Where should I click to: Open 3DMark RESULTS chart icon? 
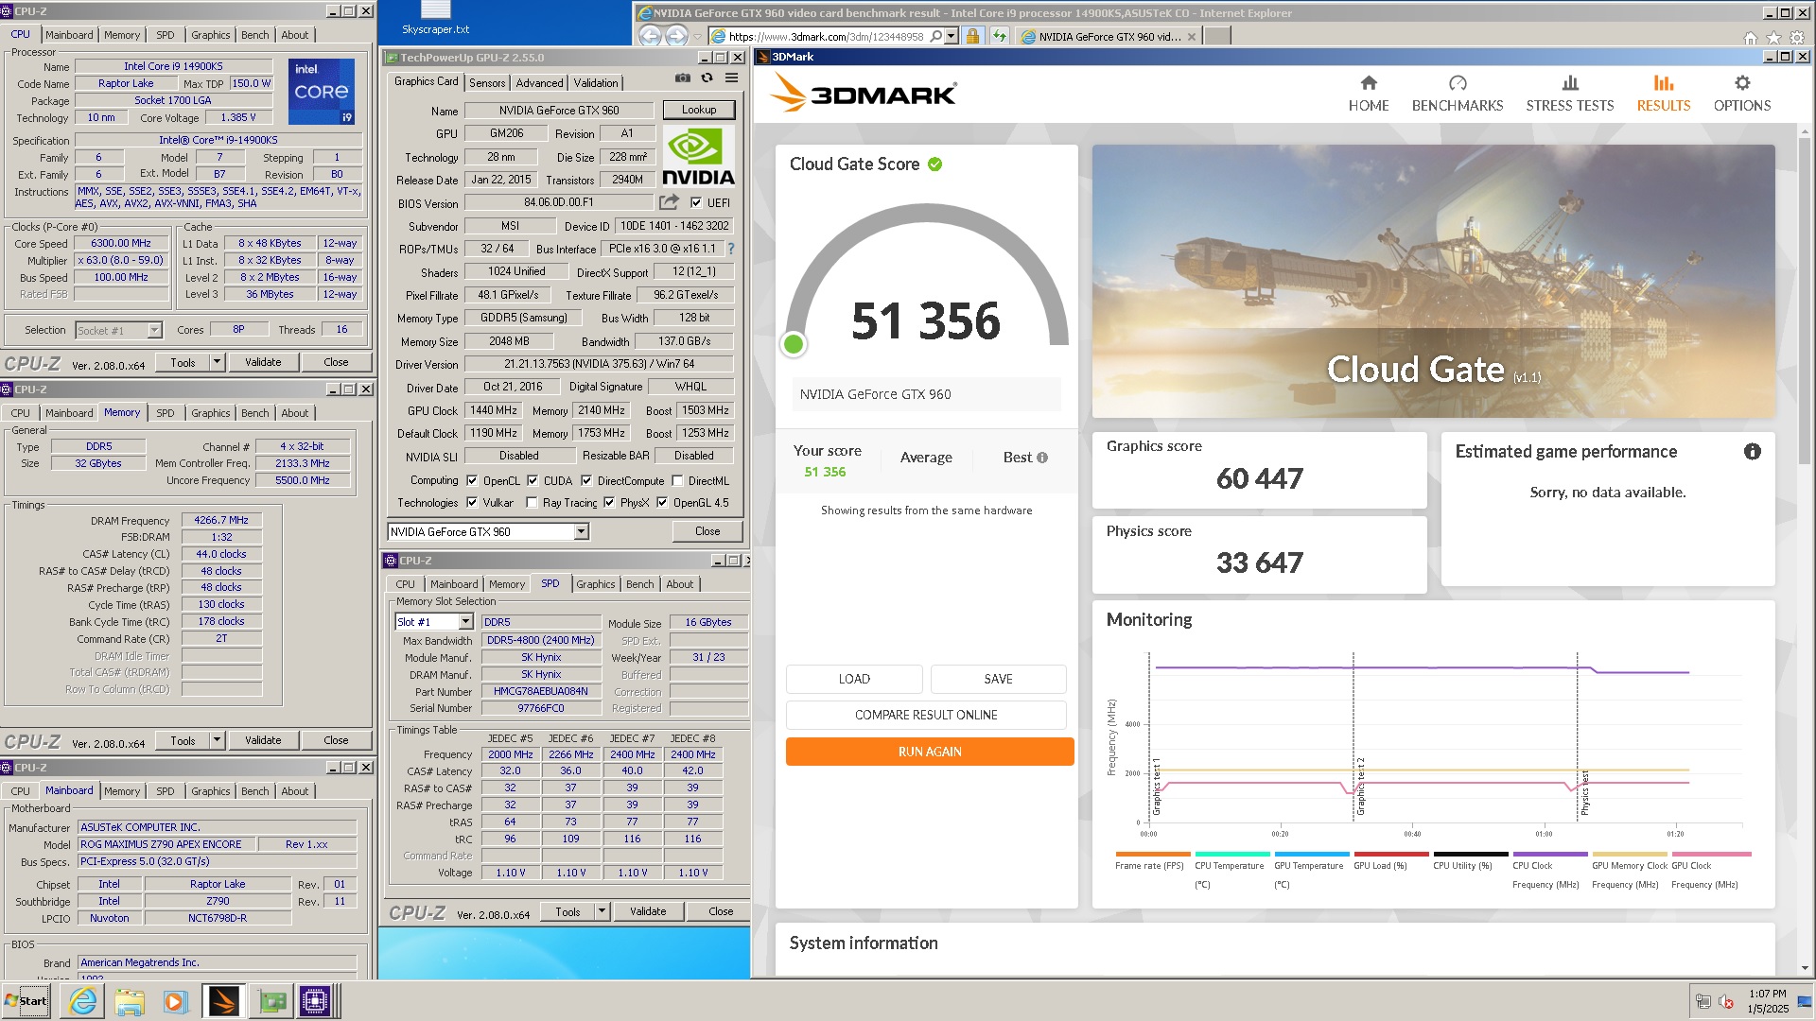1664,83
